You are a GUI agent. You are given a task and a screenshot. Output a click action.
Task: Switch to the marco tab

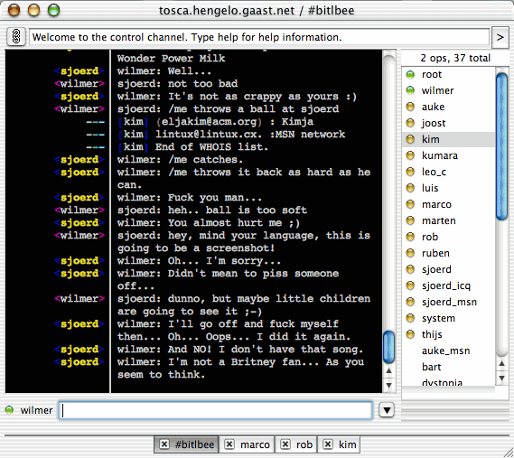247,444
